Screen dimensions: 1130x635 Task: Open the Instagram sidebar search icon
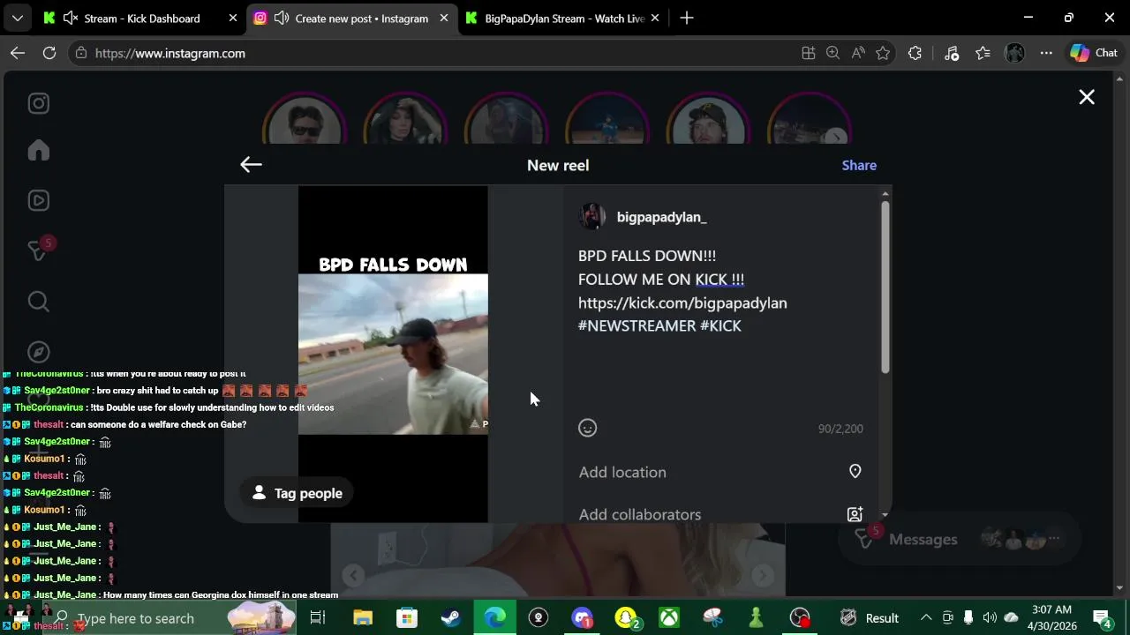click(x=39, y=302)
